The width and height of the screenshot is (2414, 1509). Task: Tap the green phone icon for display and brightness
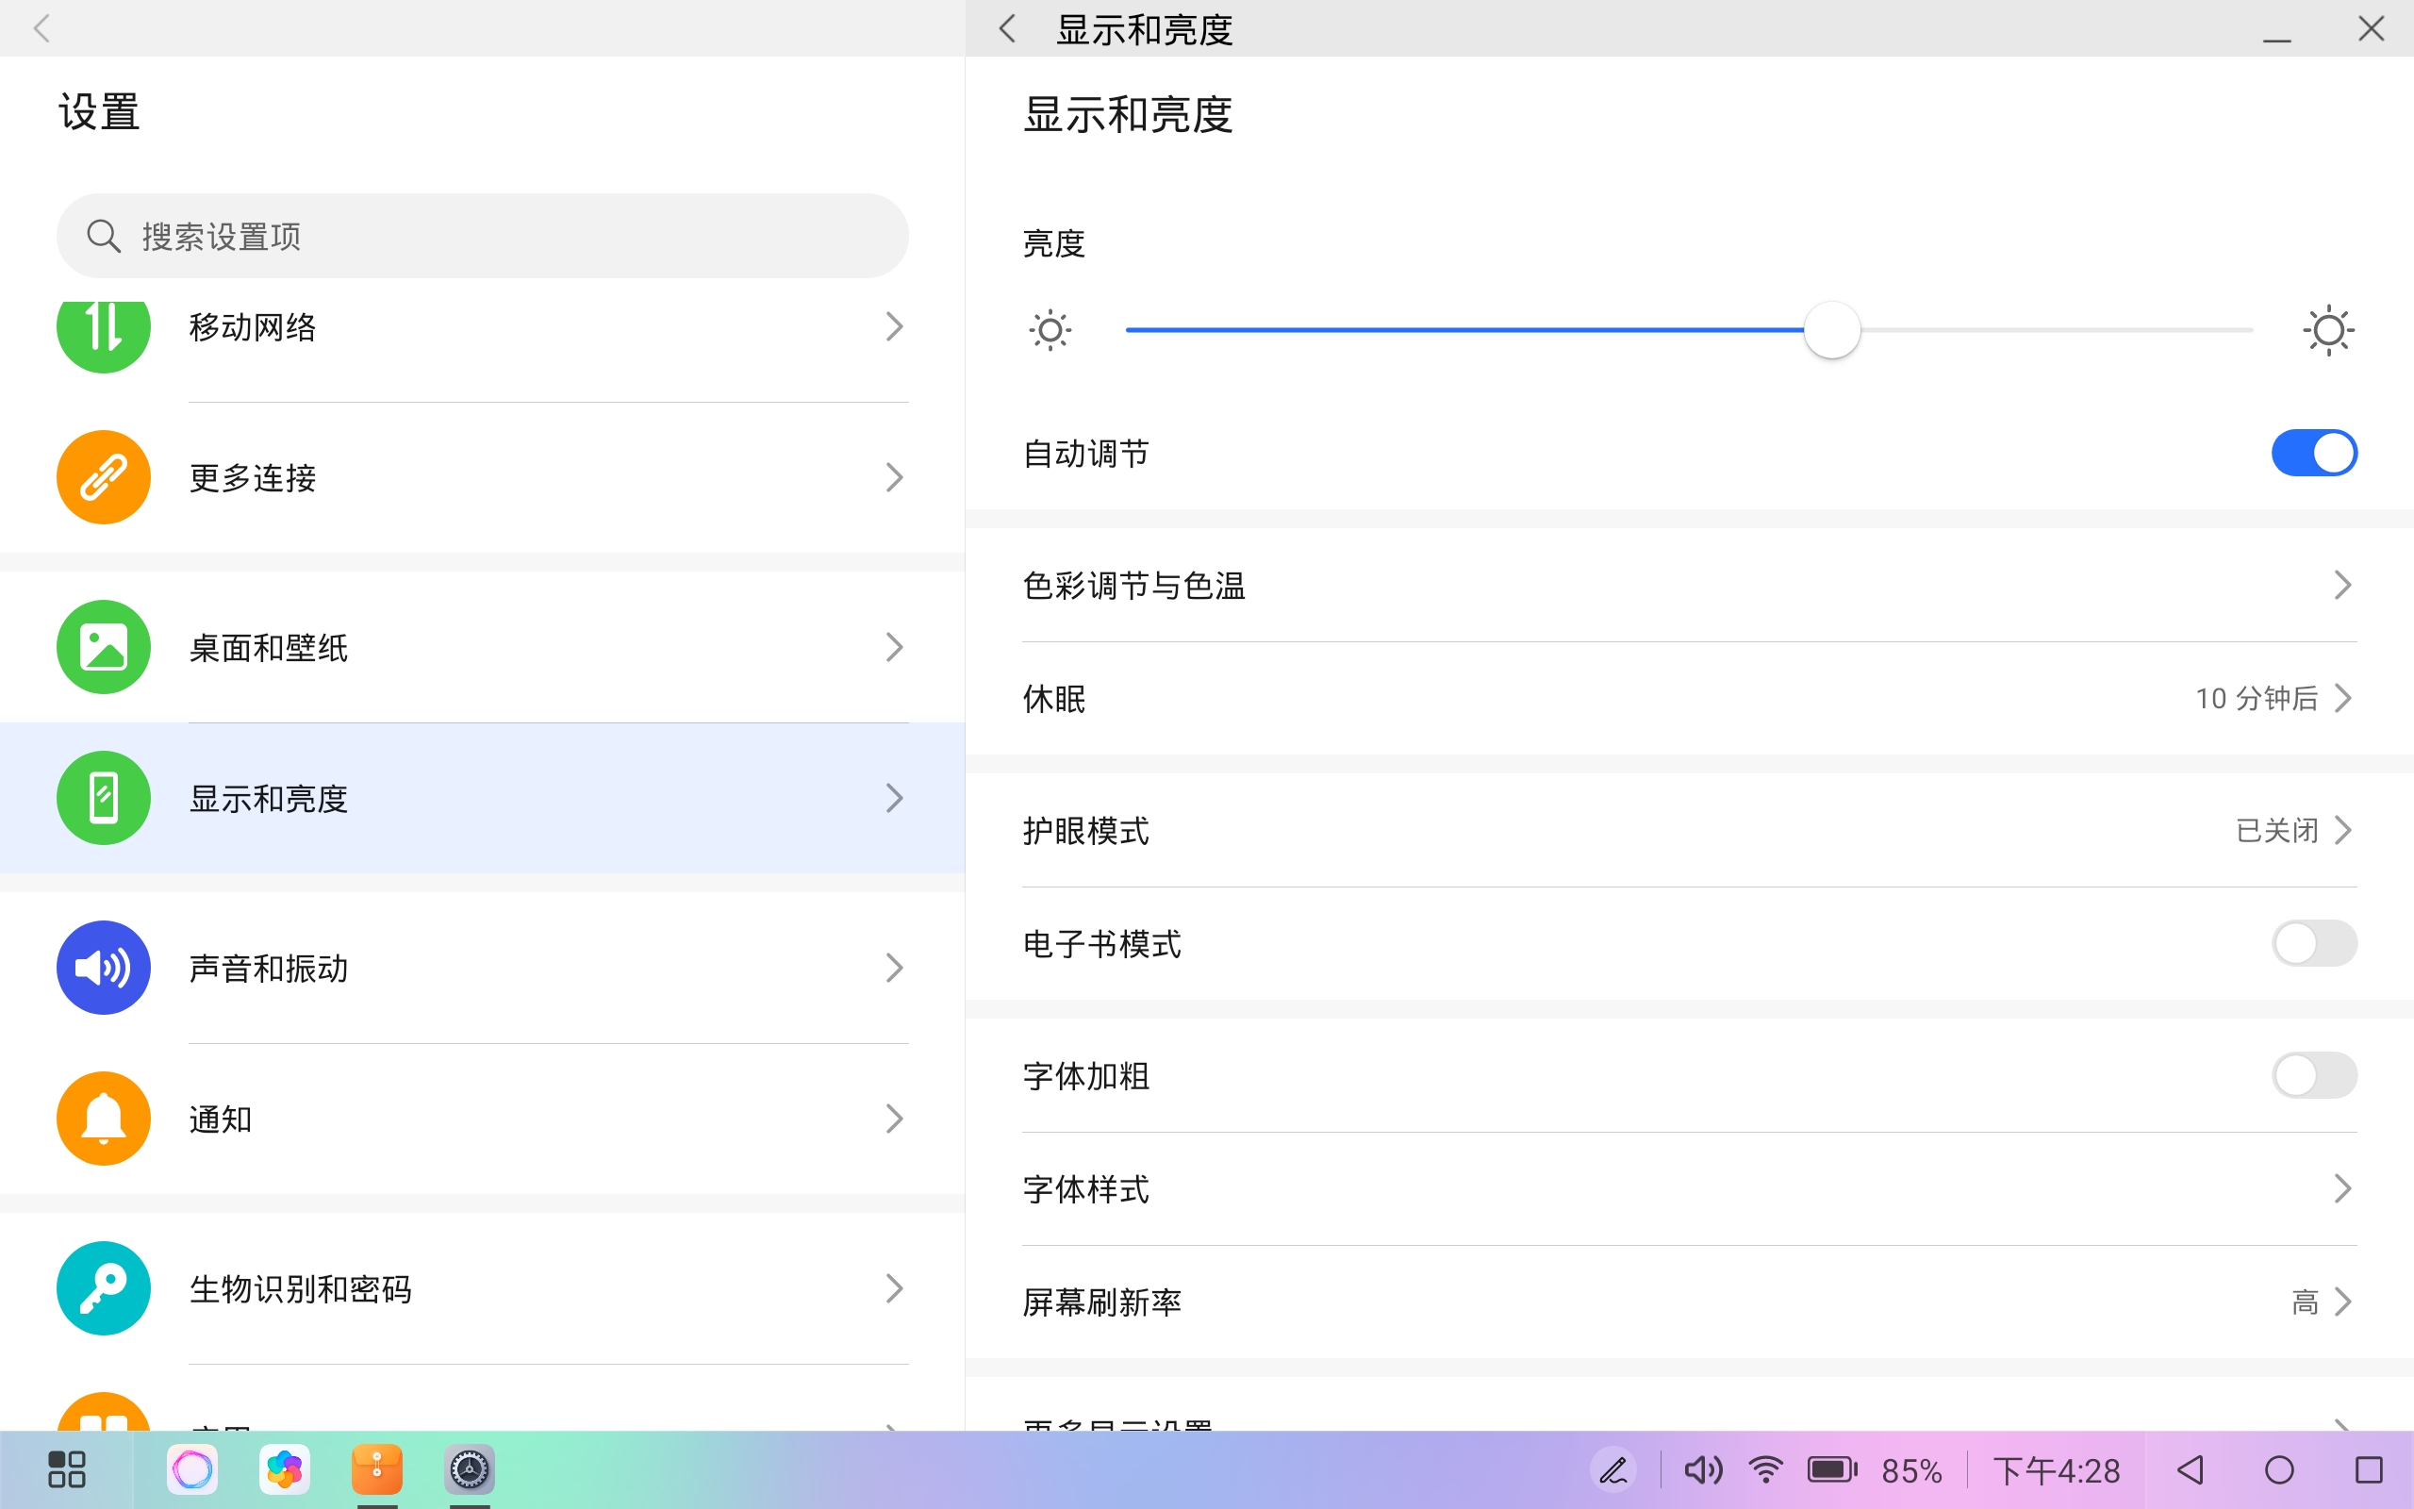(x=103, y=798)
